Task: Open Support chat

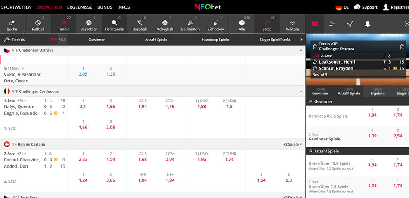Action: [366, 7]
